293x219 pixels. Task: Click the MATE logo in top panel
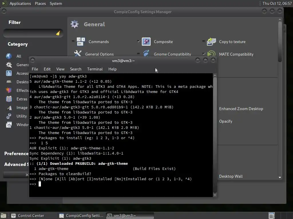click(x=5, y=3)
